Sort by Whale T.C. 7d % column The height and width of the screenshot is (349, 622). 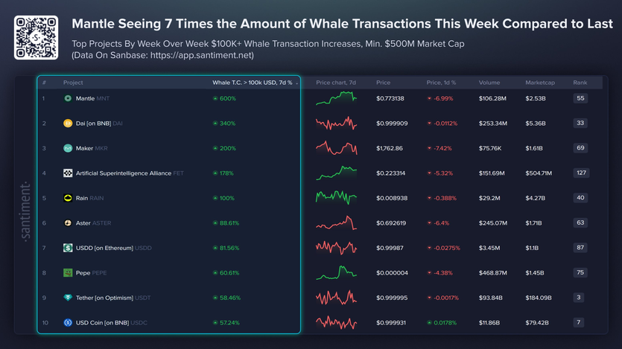point(253,83)
